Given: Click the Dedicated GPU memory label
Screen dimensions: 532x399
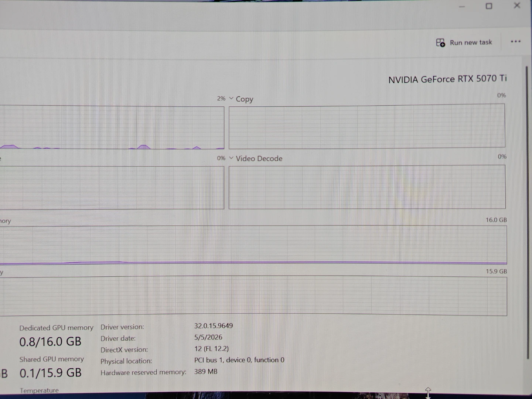Looking at the screenshot, I should coord(56,328).
